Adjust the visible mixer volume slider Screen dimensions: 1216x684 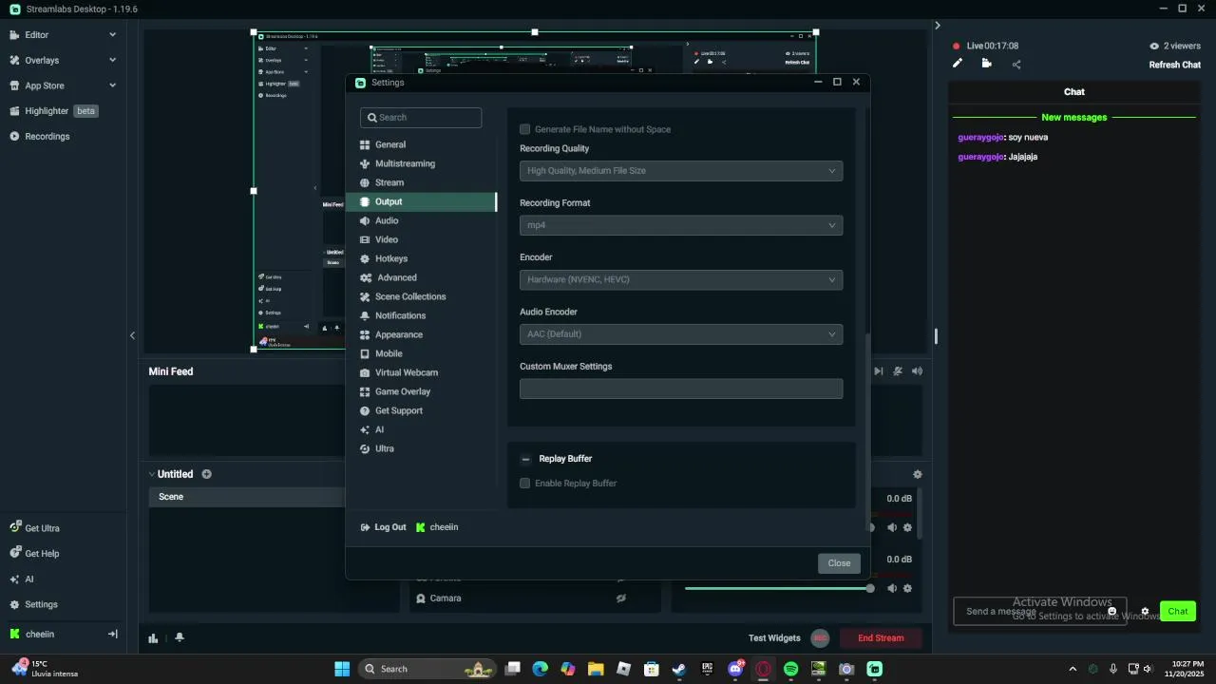[x=777, y=588]
